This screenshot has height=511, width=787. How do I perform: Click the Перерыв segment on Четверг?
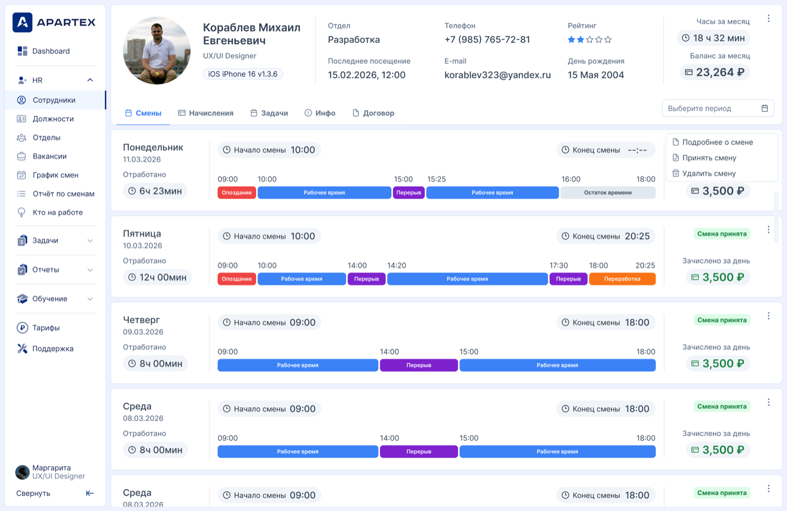[x=419, y=365]
